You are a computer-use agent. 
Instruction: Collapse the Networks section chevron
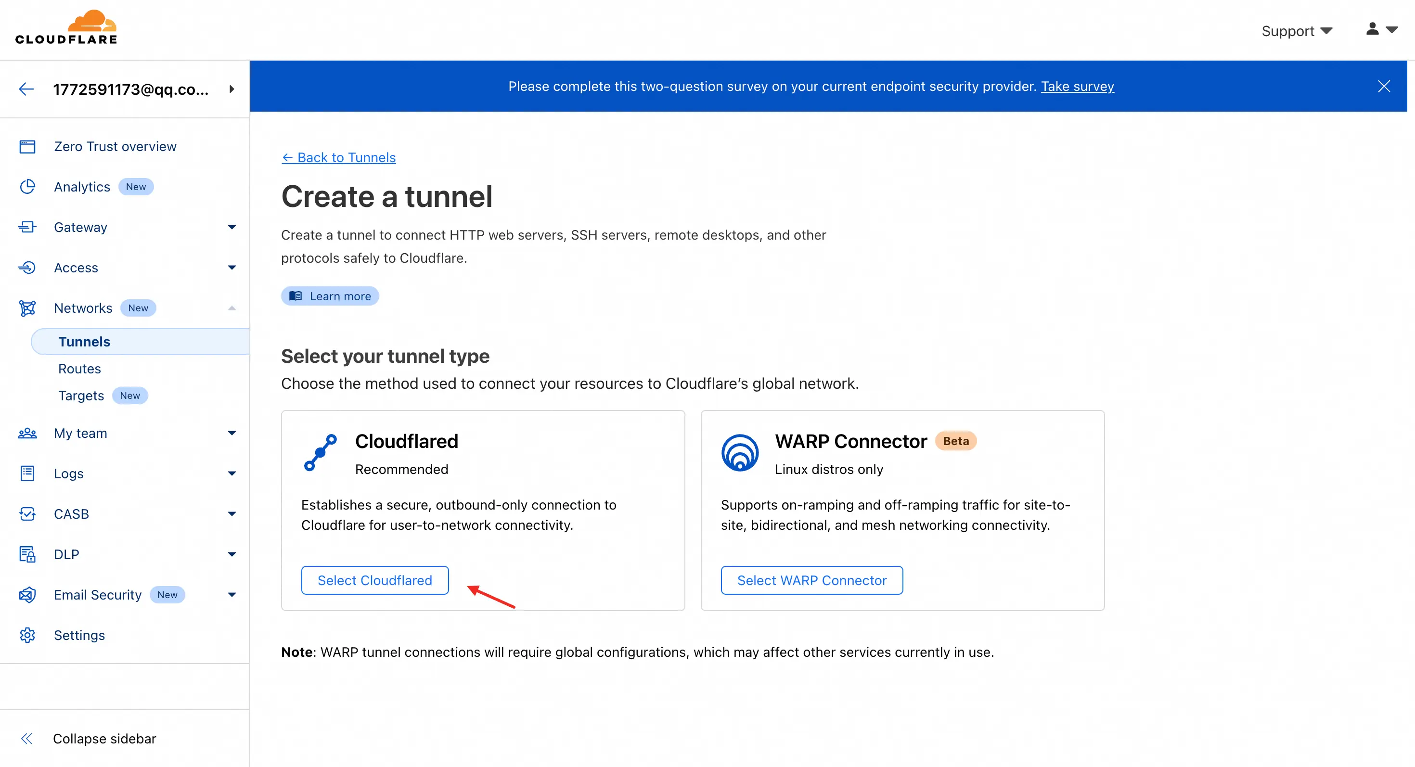pyautogui.click(x=232, y=308)
